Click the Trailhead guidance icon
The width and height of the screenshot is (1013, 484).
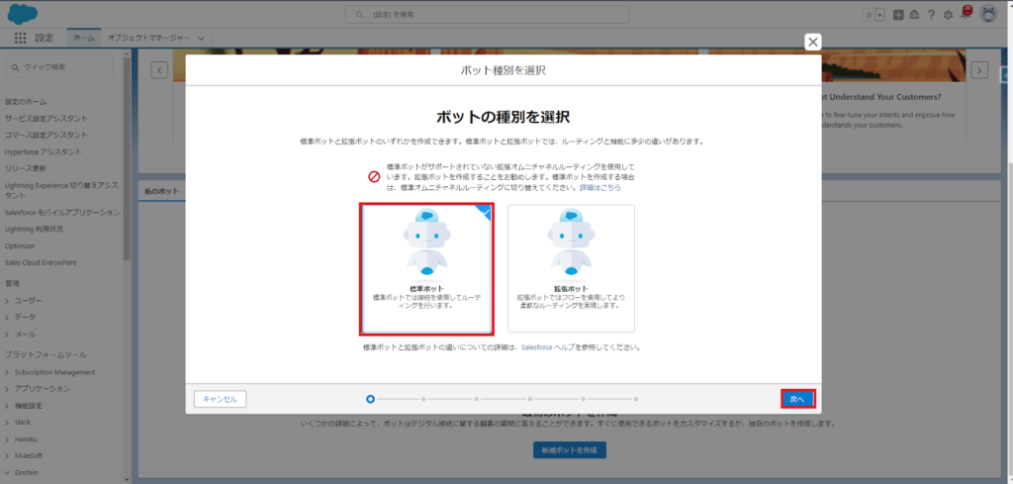coord(914,15)
